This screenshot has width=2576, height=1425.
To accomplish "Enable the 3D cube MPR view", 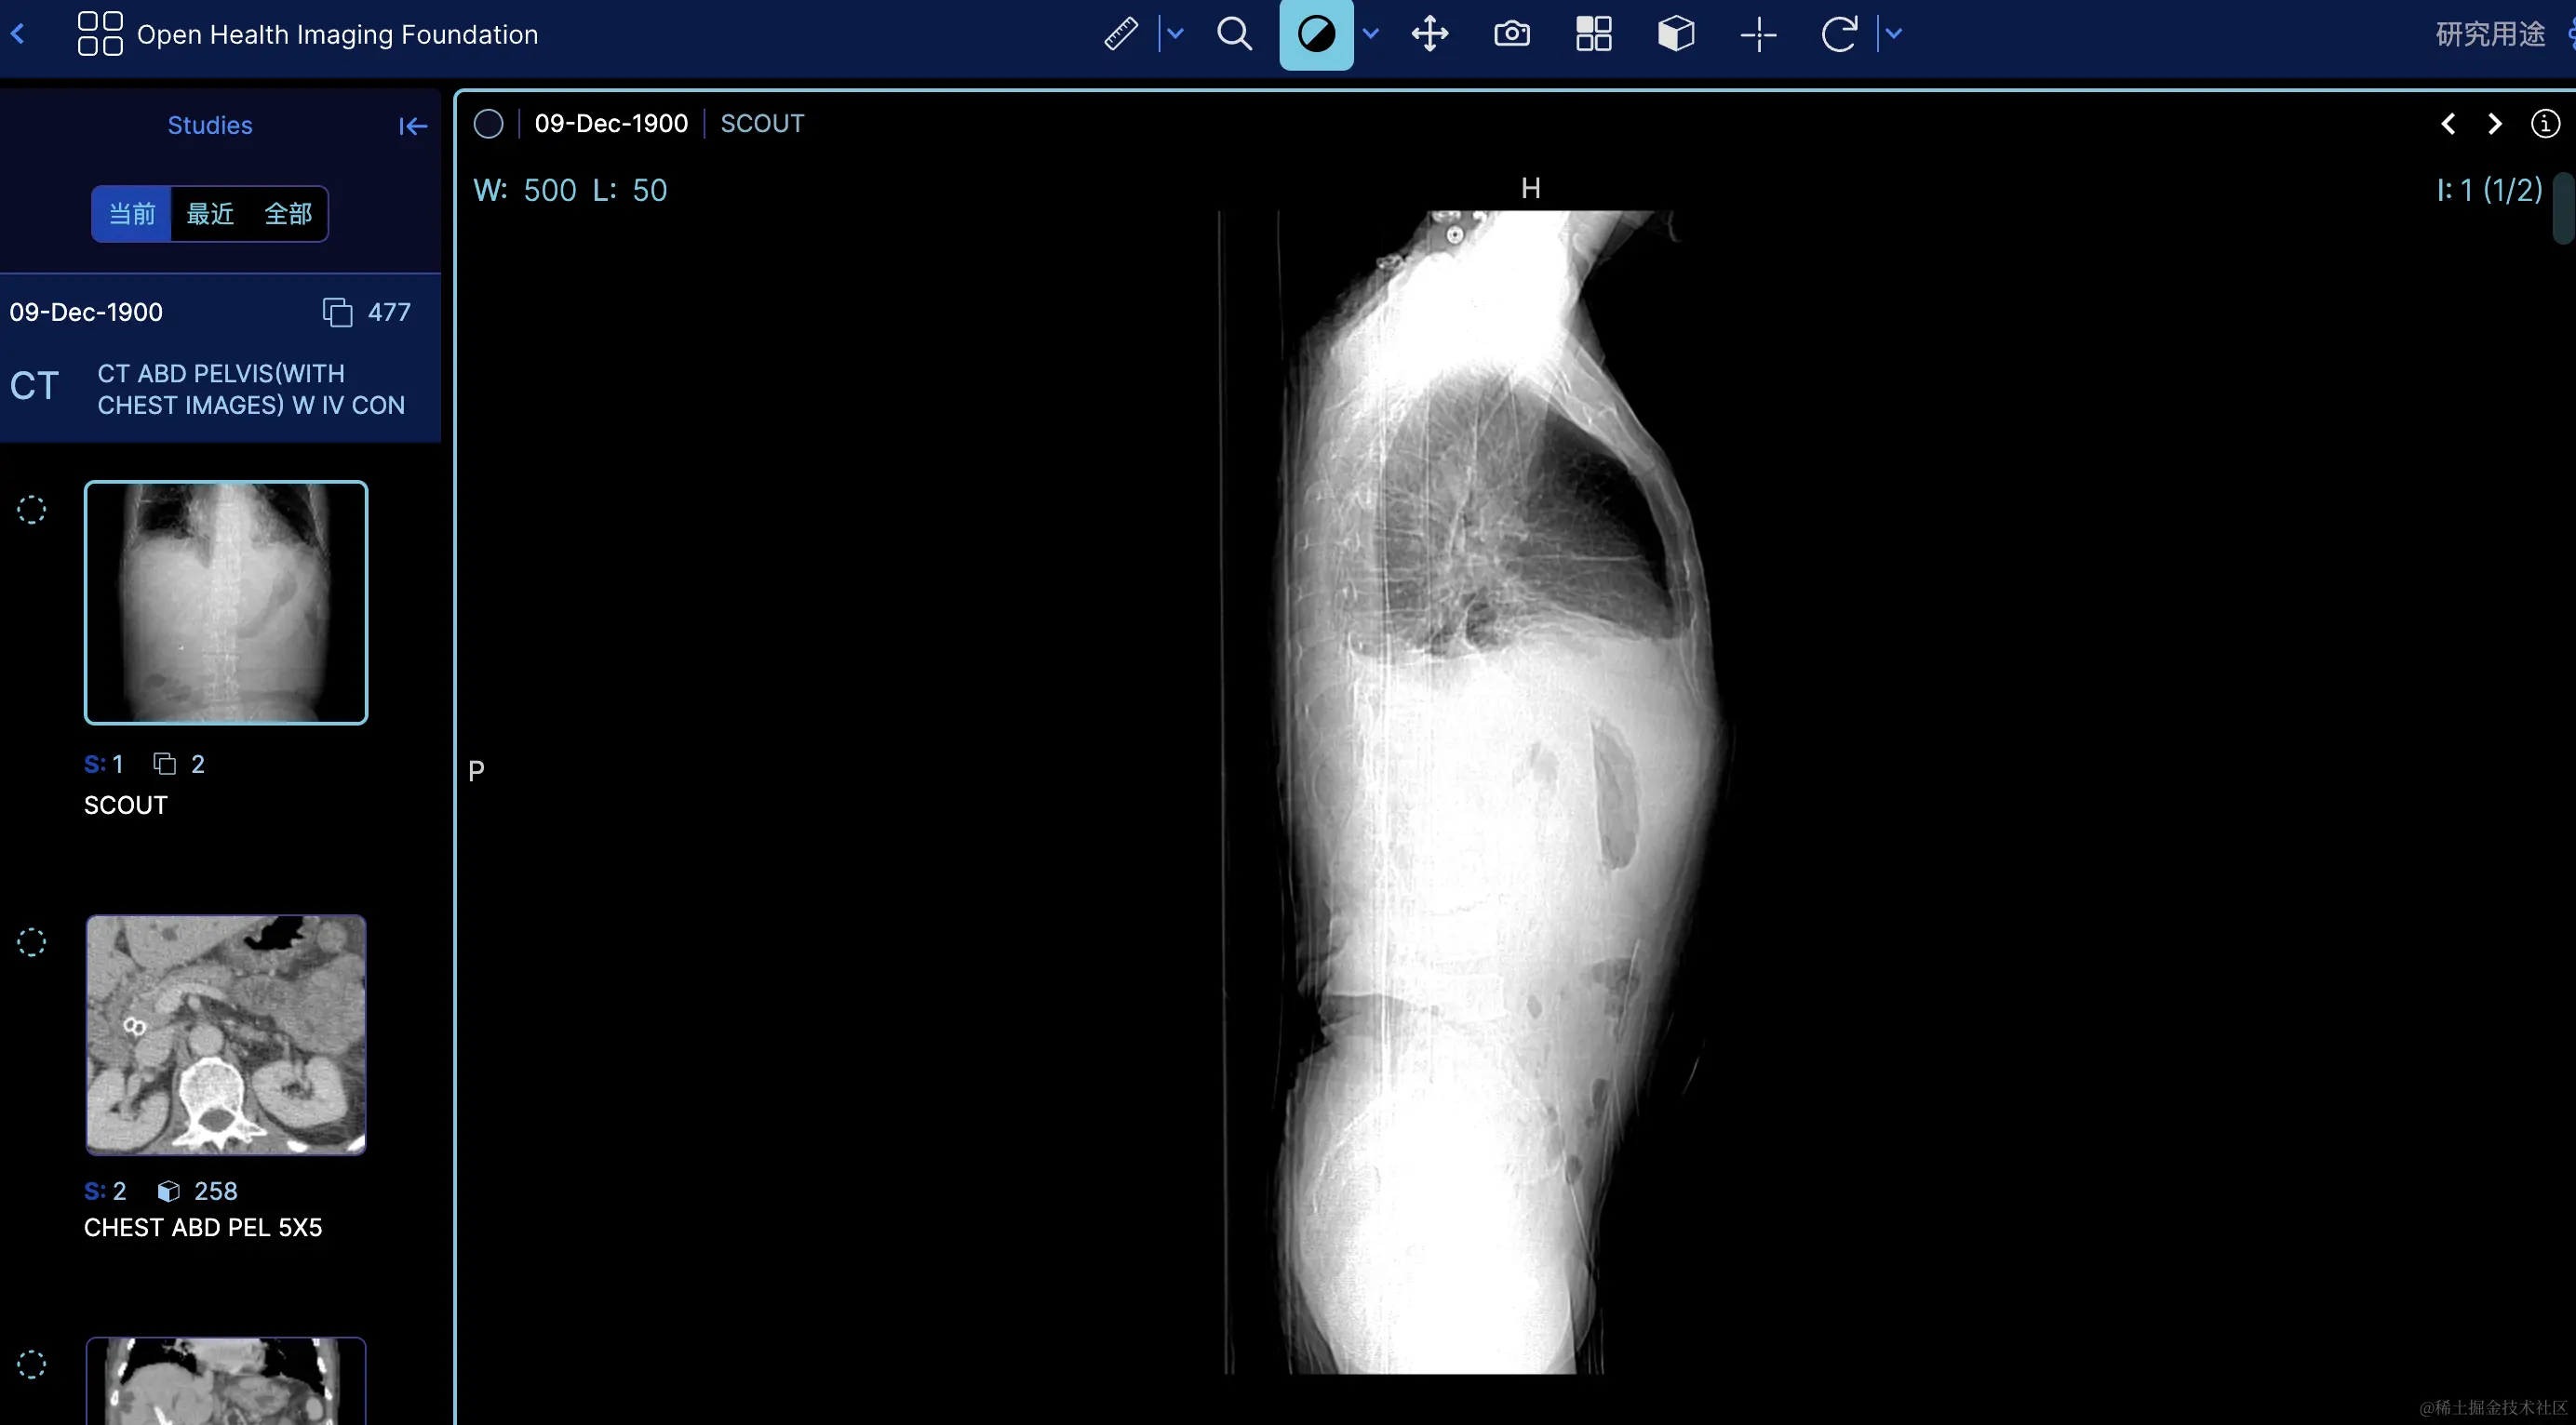I will pos(1675,34).
